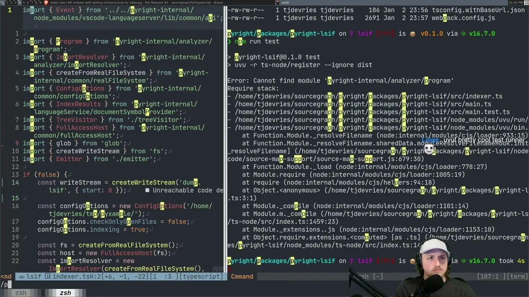The width and height of the screenshot is (529, 297).
Task: Click FullAccessHost import on line 8
Action: click(x=82, y=127)
